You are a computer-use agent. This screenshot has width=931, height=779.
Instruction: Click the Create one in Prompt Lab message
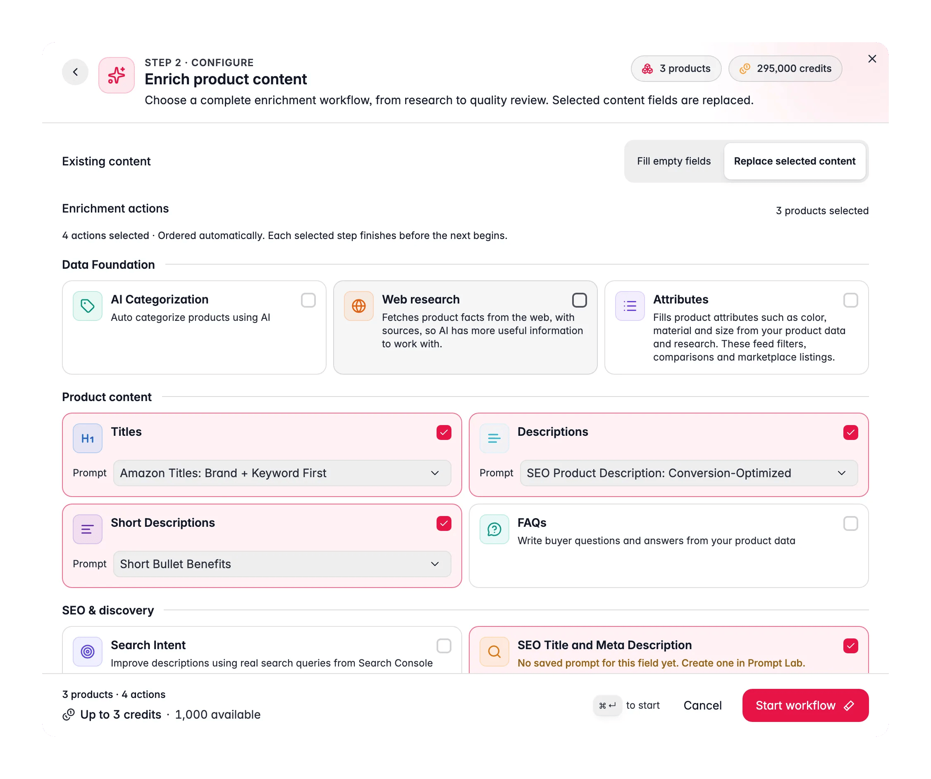click(661, 663)
